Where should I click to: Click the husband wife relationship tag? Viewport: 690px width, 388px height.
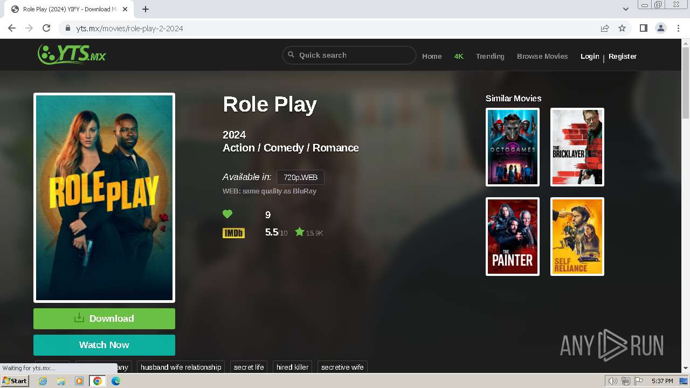click(181, 367)
